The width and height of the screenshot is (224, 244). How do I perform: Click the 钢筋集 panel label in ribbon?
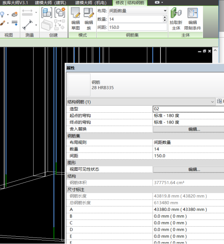click(x=132, y=35)
